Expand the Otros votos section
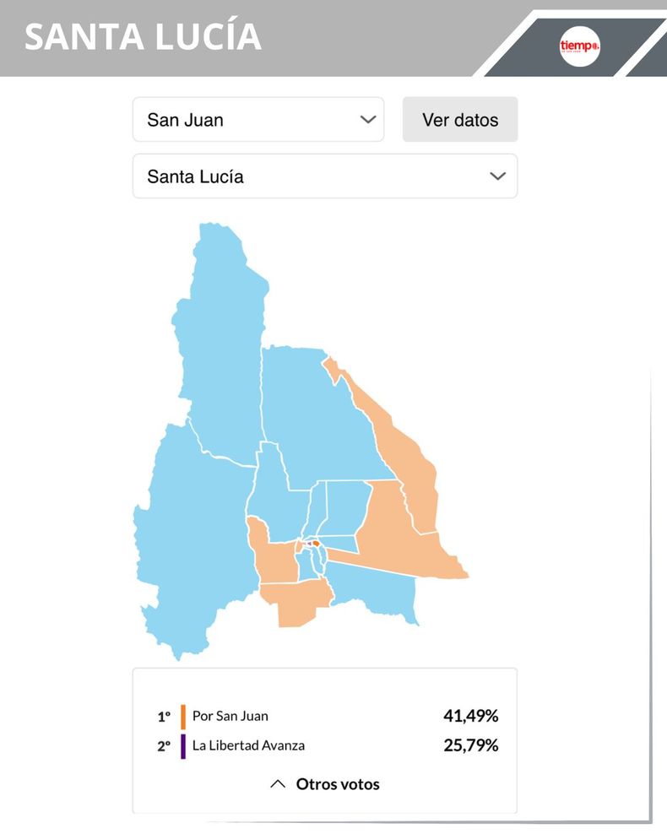Screen dimensions: 667x834 tap(337, 784)
